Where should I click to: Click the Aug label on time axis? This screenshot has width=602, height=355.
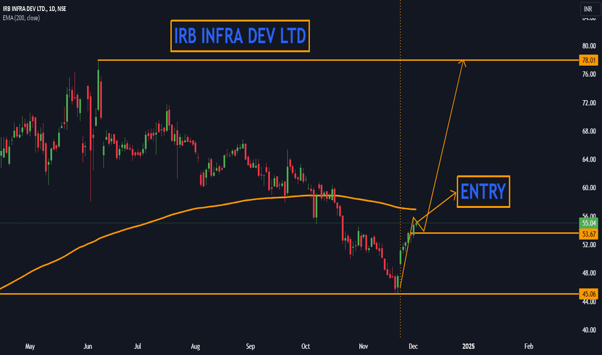point(196,346)
